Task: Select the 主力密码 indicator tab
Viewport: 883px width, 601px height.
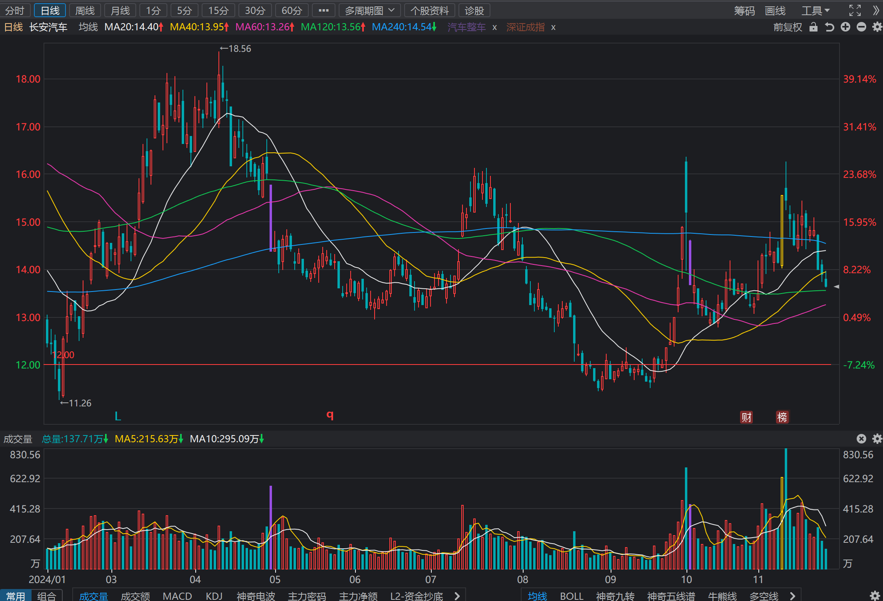Action: 307,596
